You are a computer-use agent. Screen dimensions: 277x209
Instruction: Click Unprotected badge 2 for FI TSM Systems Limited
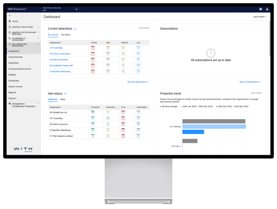pyautogui.click(x=108, y=136)
